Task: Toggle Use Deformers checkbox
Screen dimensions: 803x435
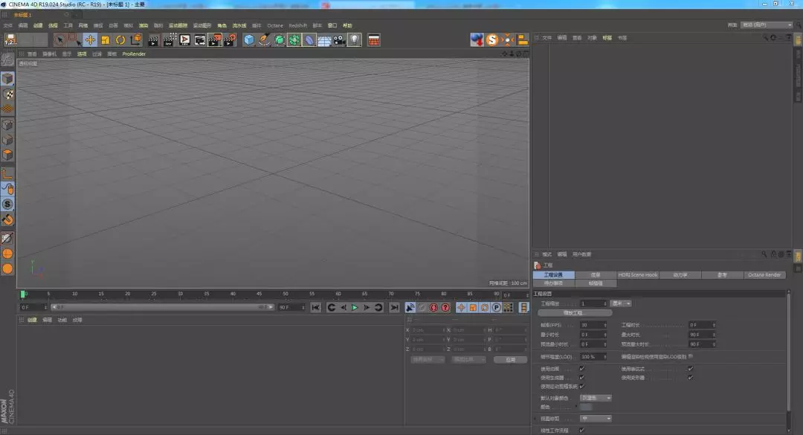Action: [x=690, y=378]
